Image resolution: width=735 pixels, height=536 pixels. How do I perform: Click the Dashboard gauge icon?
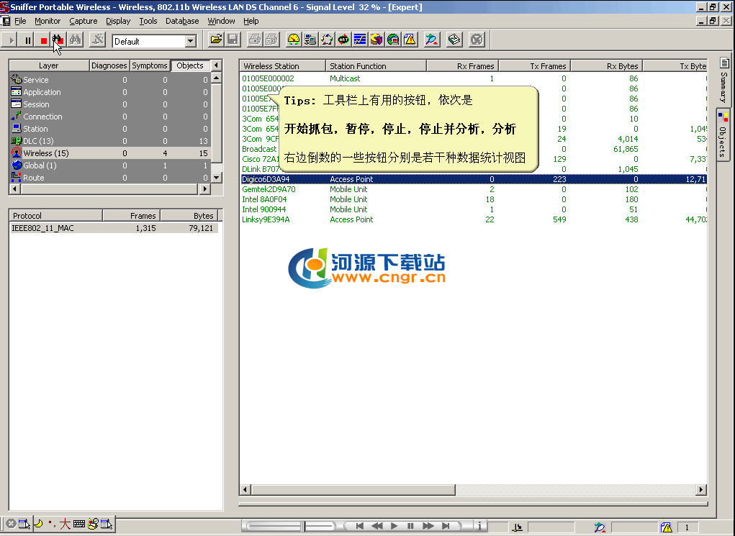coord(293,40)
